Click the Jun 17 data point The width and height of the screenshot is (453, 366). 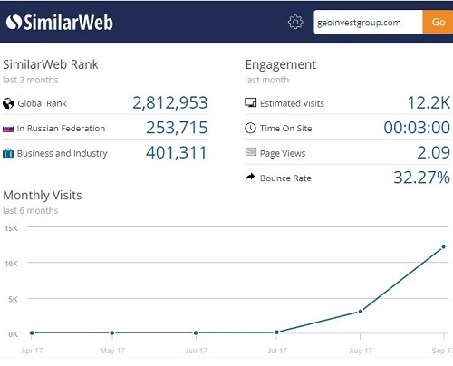(196, 332)
